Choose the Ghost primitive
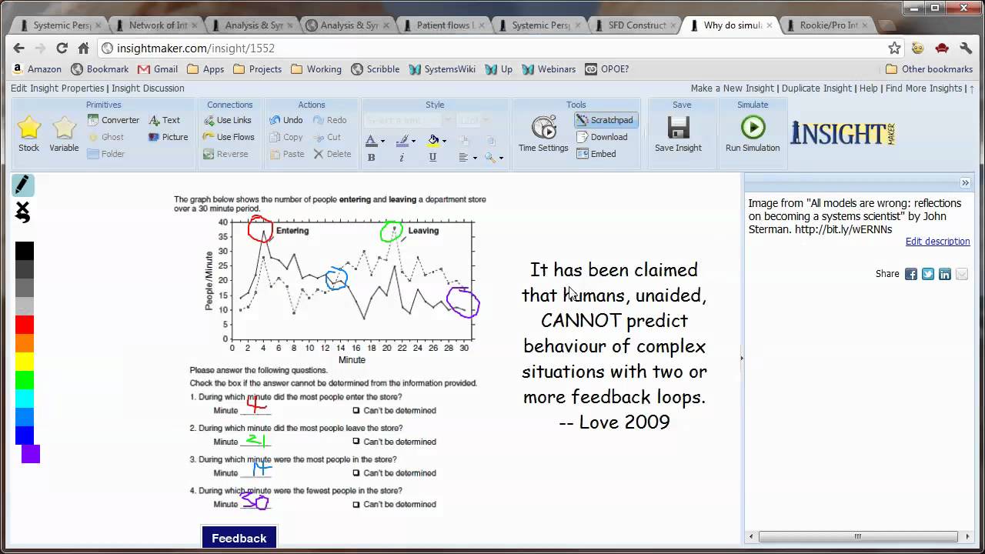Viewport: 985px width, 554px height. (105, 137)
